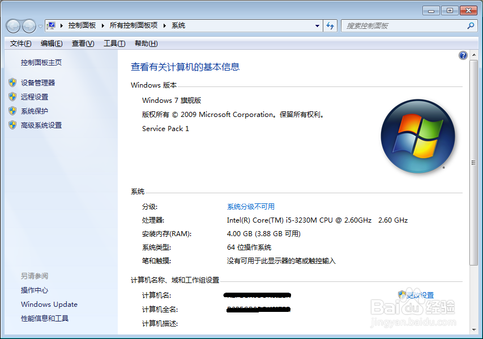Open the 编辑(E) menu

[x=52, y=44]
